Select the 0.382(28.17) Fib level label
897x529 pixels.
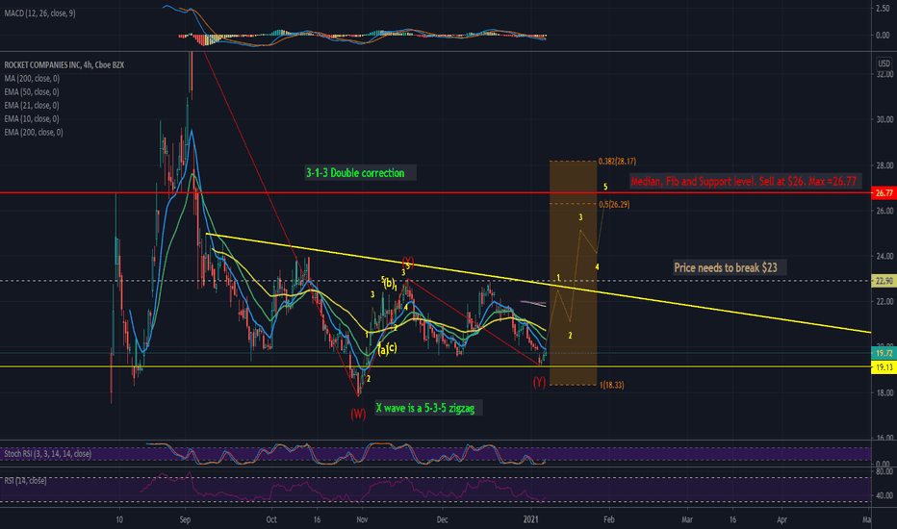(617, 162)
